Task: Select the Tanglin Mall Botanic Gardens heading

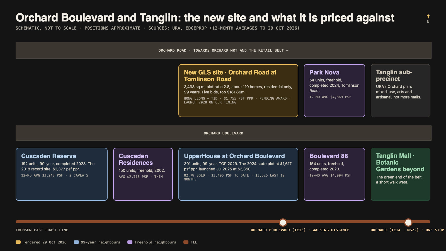Action: coord(400,163)
